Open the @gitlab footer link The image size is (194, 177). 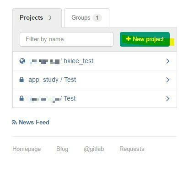point(94,149)
